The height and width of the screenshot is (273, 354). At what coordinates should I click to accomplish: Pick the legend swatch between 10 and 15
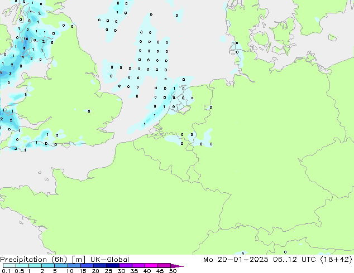point(74,266)
